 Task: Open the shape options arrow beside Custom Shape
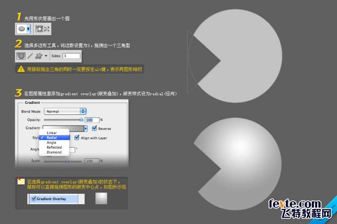click(x=46, y=56)
